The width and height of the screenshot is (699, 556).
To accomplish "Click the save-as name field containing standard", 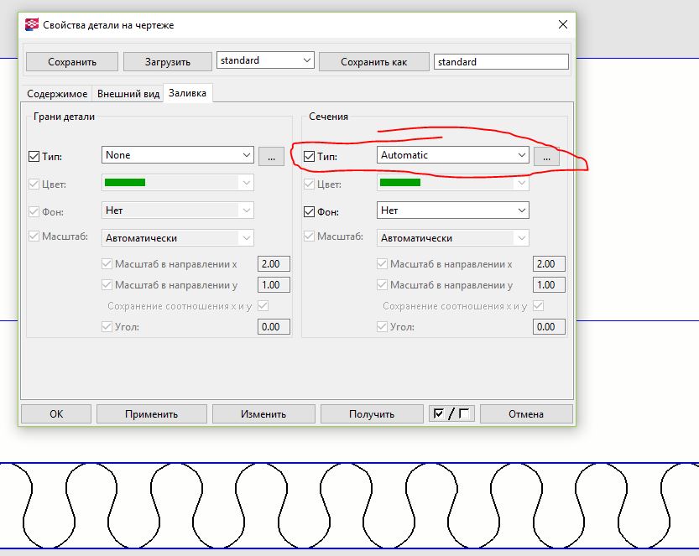I will [x=501, y=61].
